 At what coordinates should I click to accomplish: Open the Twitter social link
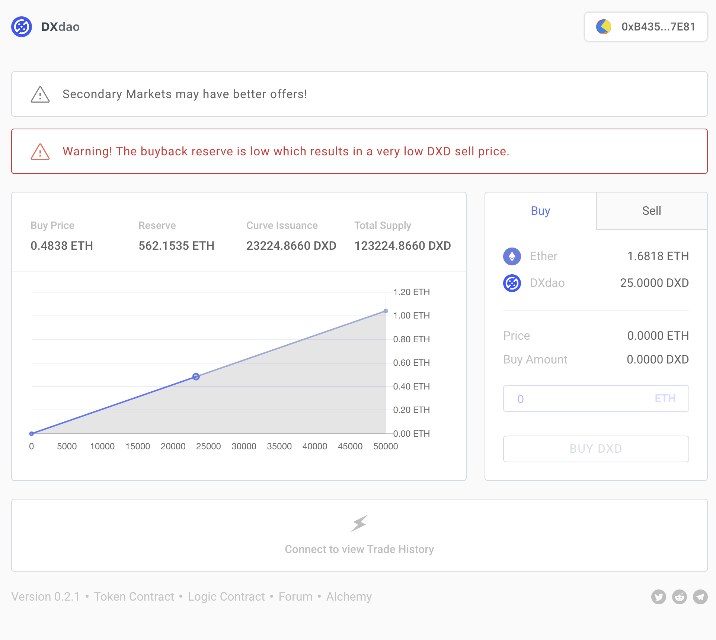[658, 597]
